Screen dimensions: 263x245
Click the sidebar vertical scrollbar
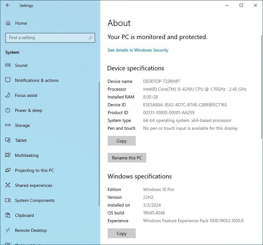(x=99, y=144)
